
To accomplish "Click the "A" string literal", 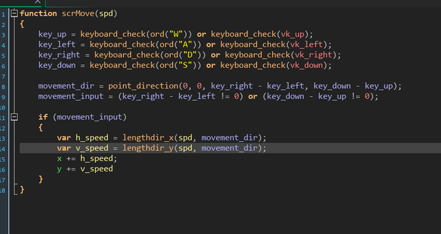I will click(185, 45).
